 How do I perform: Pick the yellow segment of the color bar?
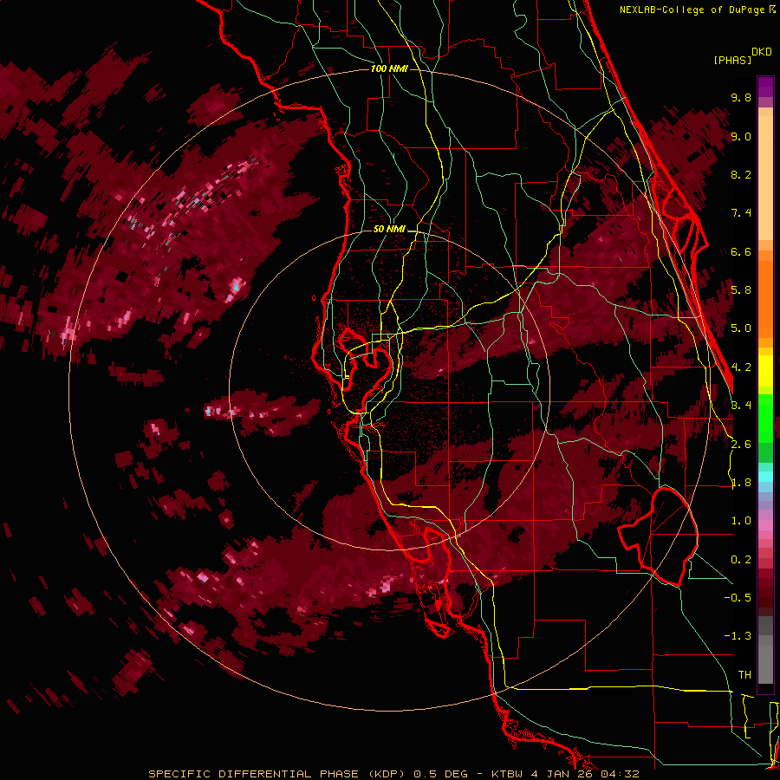765,371
